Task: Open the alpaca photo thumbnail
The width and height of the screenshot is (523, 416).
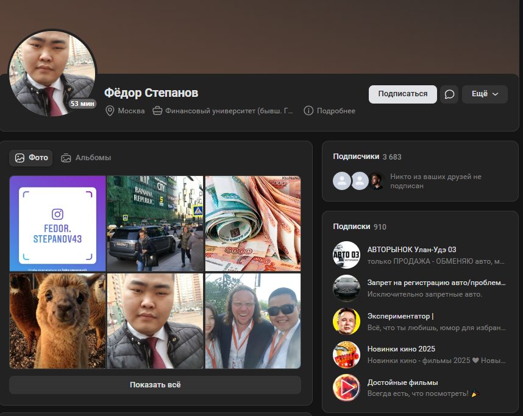Action: point(57,321)
